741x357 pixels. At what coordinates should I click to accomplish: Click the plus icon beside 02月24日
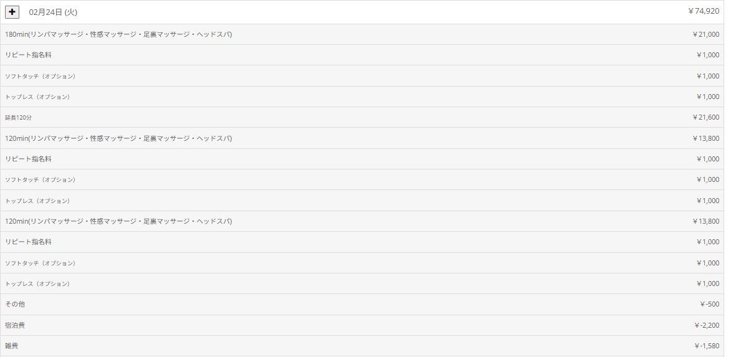coord(12,12)
